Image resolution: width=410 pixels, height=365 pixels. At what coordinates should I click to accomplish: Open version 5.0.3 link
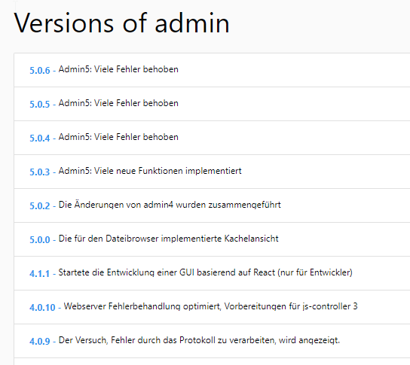click(x=40, y=172)
